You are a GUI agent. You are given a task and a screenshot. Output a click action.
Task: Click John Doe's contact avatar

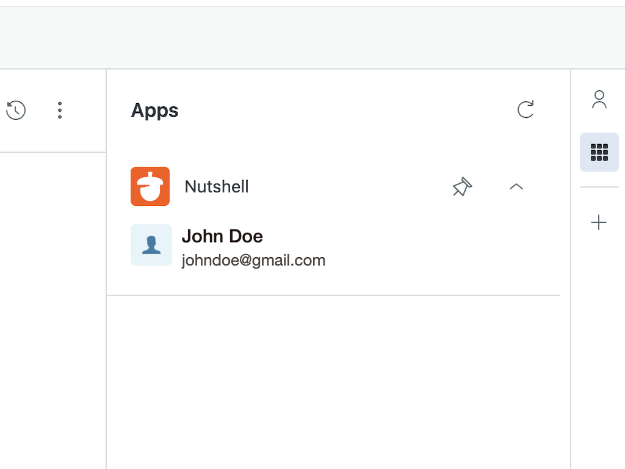pos(151,245)
